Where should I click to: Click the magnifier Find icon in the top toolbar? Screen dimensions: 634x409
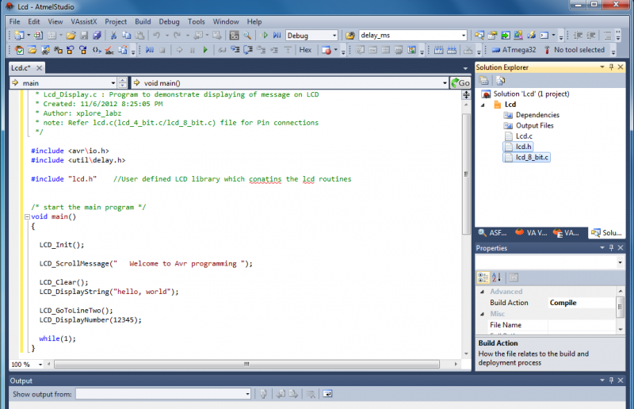point(247,36)
